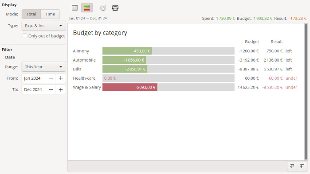This screenshot has width=310, height=174.
Task: Click the date range Jan, 01 24 — Dec, 31 24
Action: click(88, 18)
